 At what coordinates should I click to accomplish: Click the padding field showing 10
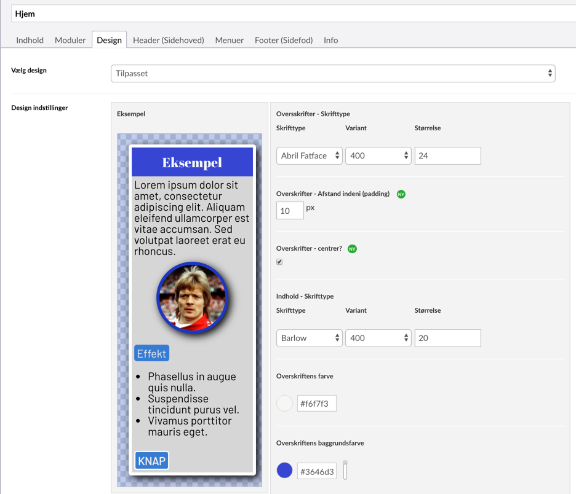point(290,211)
